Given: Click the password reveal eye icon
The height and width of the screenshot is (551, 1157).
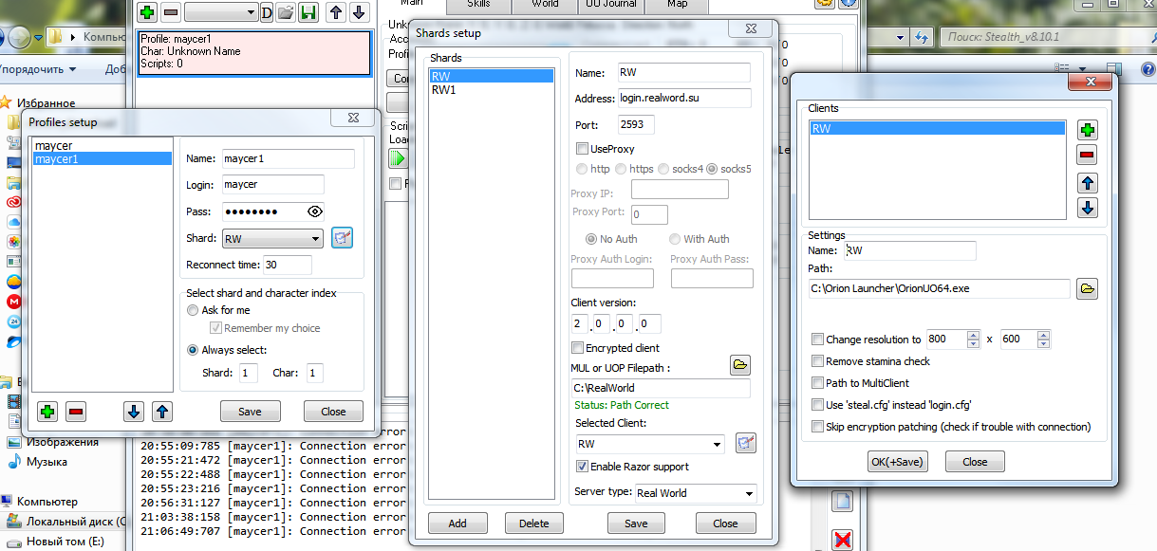Looking at the screenshot, I should coord(315,211).
